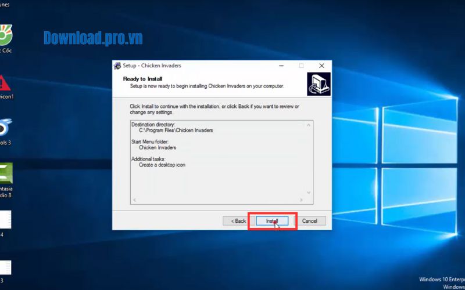The width and height of the screenshot is (465, 290).
Task: Click the 'Ready to Install' heading
Action: click(142, 79)
